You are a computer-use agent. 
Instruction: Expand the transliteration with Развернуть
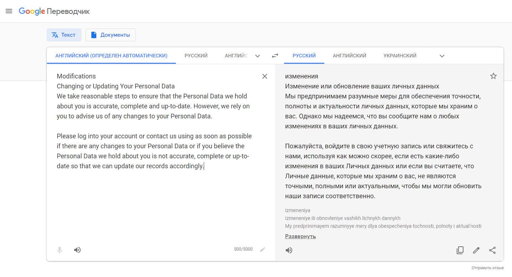pyautogui.click(x=300, y=236)
